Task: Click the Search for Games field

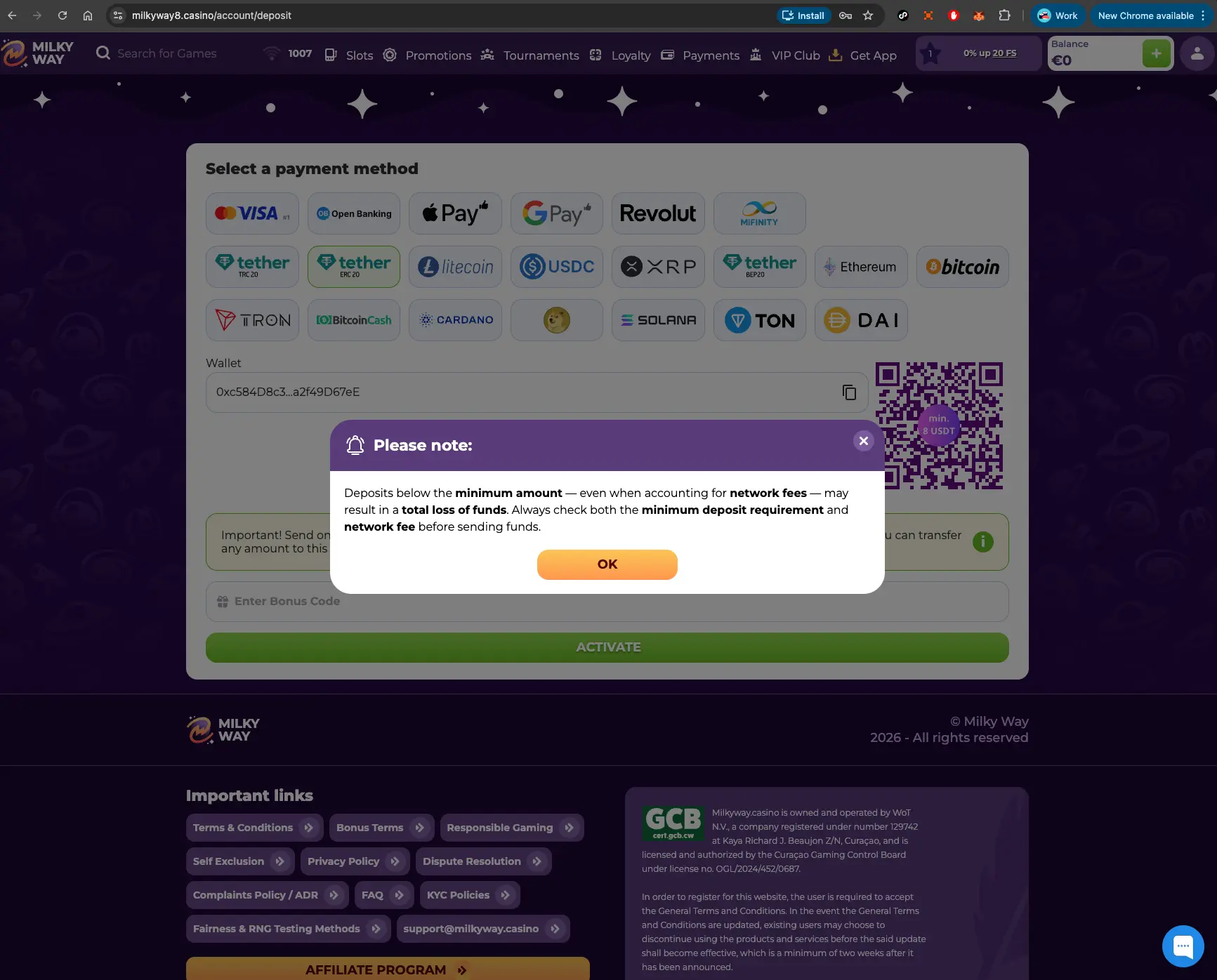Action: pyautogui.click(x=167, y=53)
